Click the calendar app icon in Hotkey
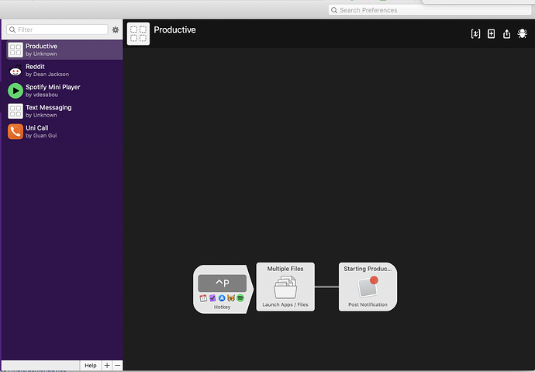The image size is (535, 372). coord(203,298)
